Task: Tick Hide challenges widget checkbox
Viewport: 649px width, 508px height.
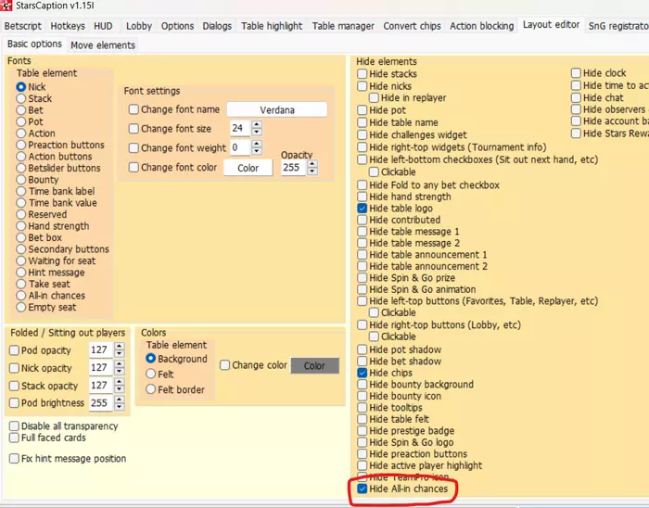Action: [x=363, y=134]
